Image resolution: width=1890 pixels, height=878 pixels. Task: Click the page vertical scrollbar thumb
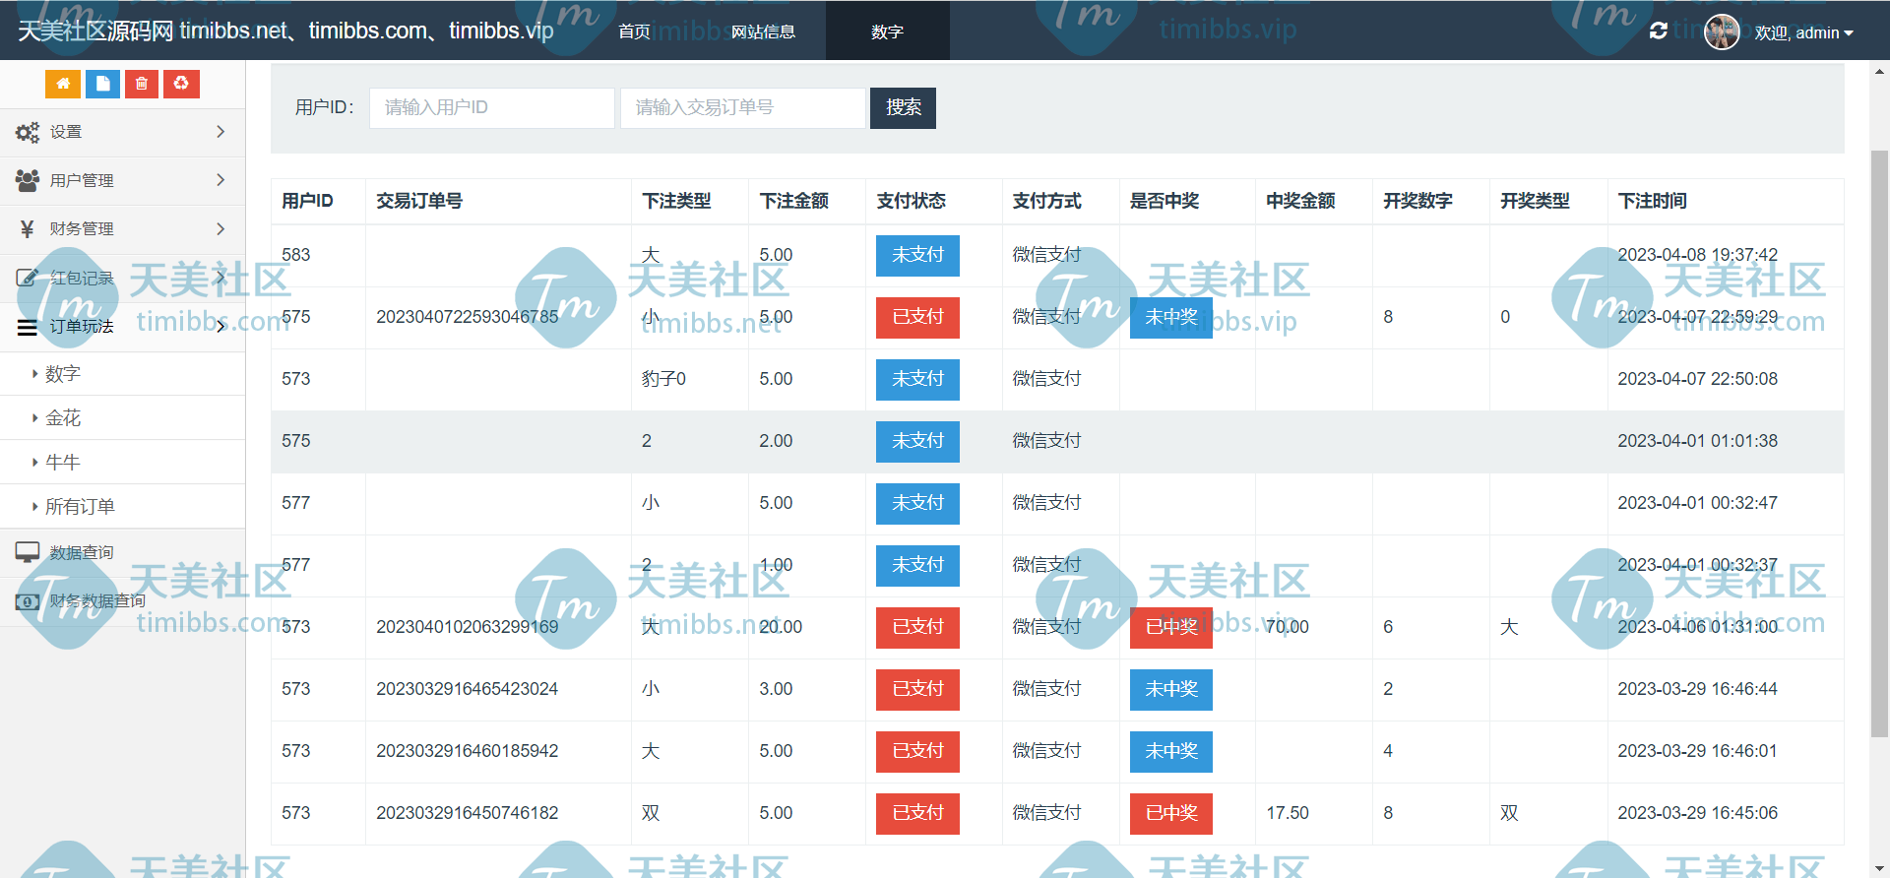point(1879,443)
